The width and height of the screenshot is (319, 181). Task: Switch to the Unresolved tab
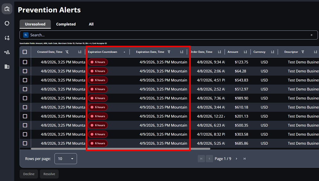pyautogui.click(x=35, y=24)
